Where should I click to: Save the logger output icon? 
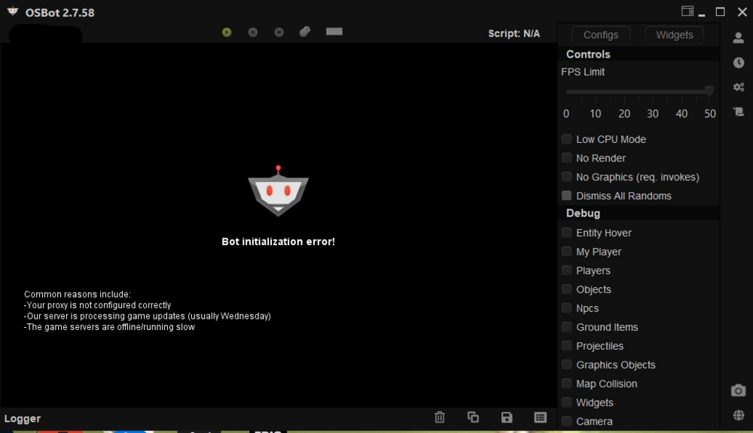pyautogui.click(x=507, y=417)
